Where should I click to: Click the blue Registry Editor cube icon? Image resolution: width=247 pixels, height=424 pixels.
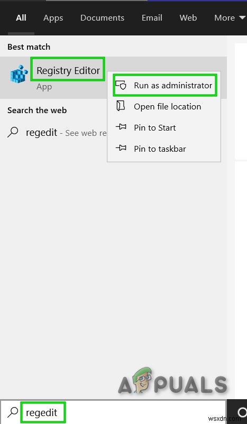pos(19,74)
